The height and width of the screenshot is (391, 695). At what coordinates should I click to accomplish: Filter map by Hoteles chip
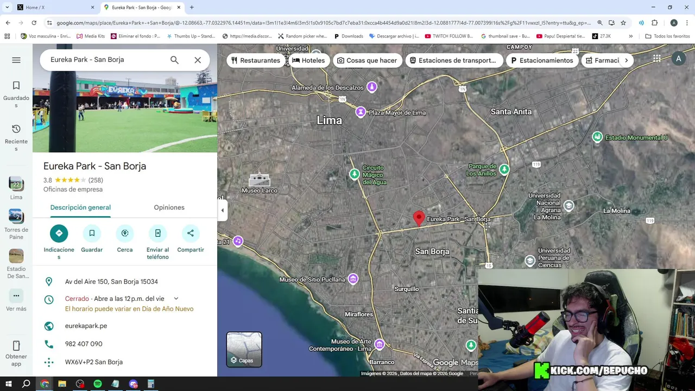[309, 60]
